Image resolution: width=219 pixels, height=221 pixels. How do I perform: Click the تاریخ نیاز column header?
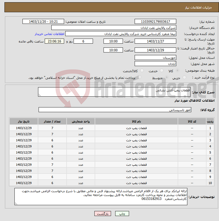coord(24,121)
